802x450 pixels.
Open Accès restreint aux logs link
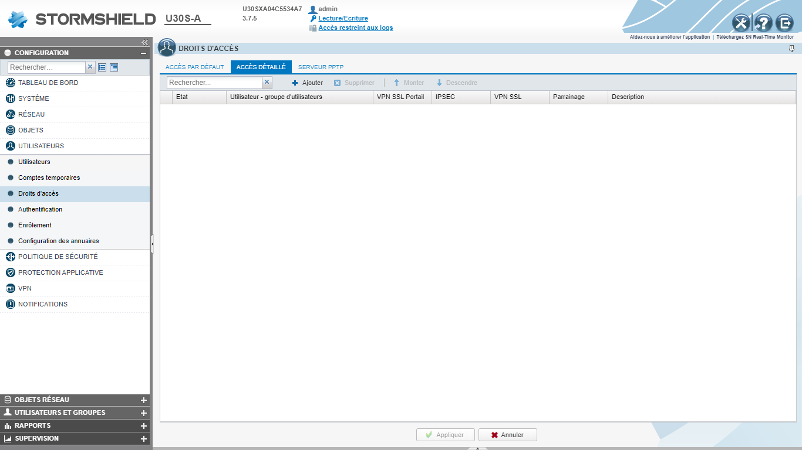click(356, 28)
